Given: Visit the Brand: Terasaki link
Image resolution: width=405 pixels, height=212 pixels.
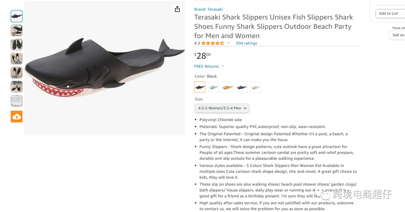Looking at the screenshot, I should pyautogui.click(x=208, y=9).
